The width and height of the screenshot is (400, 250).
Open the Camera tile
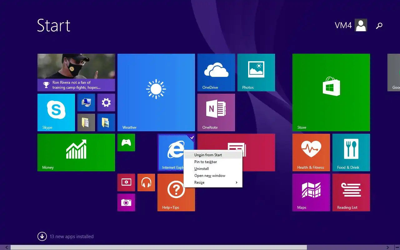[126, 202]
